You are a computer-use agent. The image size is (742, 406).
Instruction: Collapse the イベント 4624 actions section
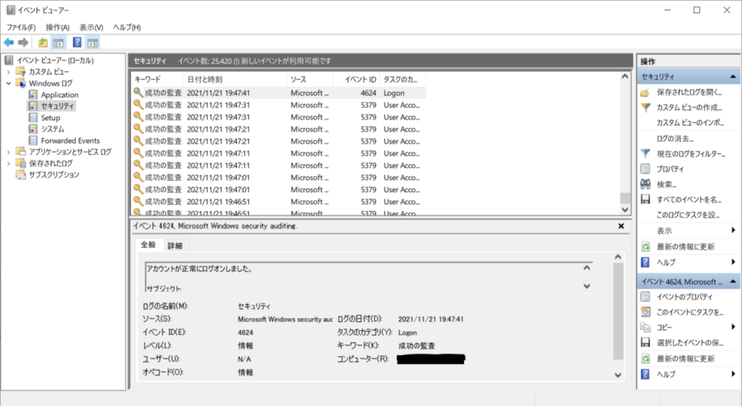coord(733,282)
